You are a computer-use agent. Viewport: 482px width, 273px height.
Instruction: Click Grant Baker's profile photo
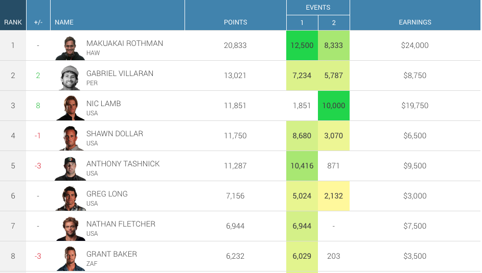click(x=70, y=259)
